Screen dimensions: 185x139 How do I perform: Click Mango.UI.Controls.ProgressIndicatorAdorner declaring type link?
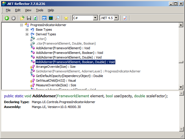click(63, 102)
